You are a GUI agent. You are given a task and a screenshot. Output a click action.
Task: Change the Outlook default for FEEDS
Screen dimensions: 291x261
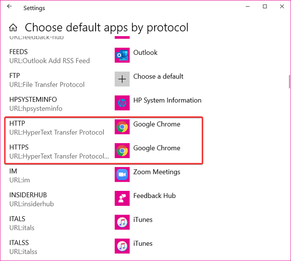click(145, 53)
